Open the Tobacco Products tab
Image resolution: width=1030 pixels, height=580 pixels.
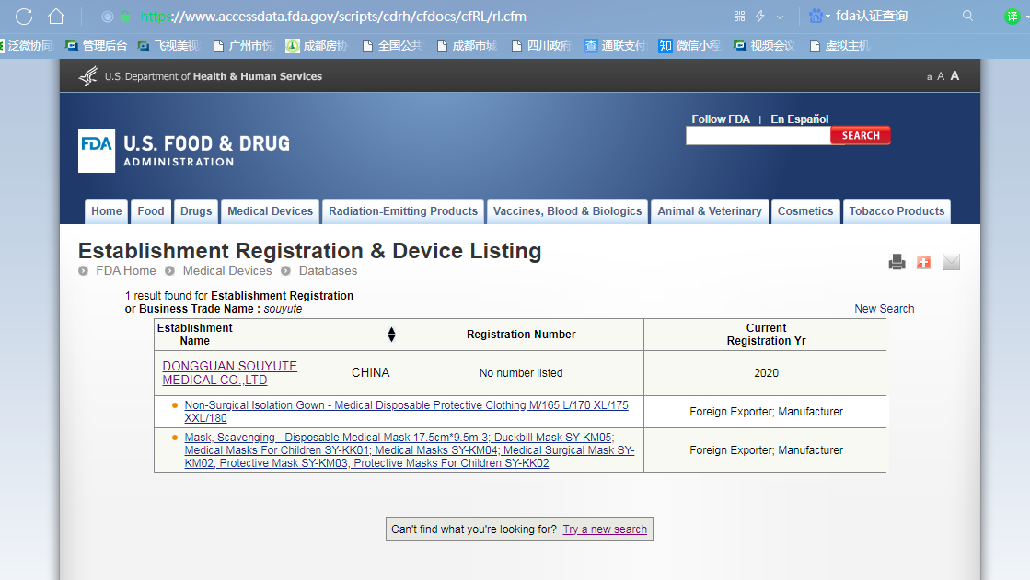point(897,211)
